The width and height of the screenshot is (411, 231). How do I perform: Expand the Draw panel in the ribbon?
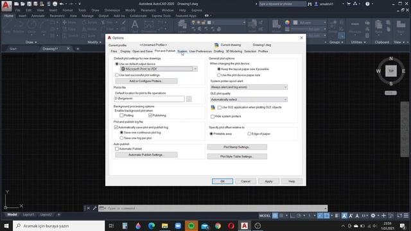[x=31, y=42]
